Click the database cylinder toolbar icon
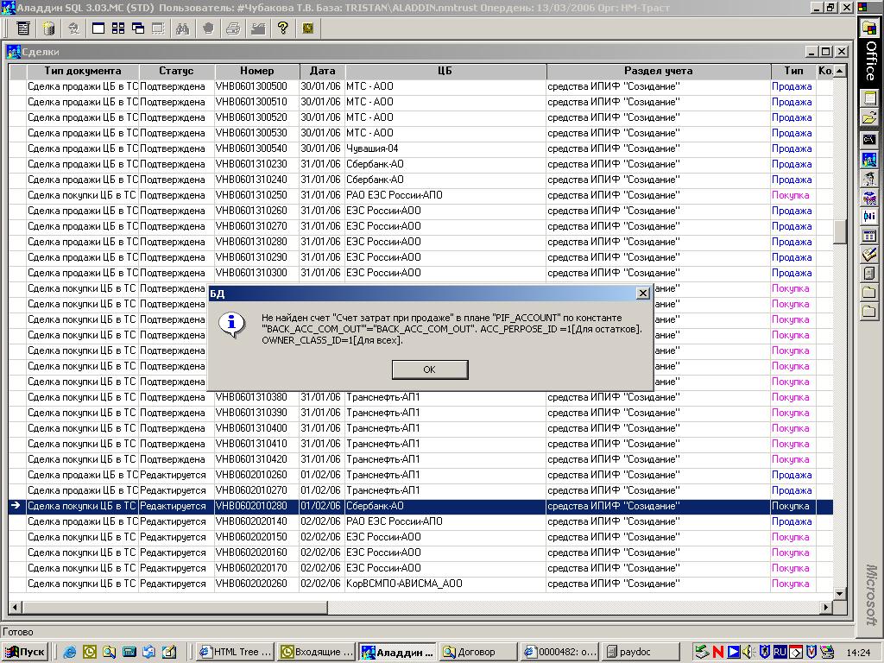The image size is (884, 663). [49, 28]
